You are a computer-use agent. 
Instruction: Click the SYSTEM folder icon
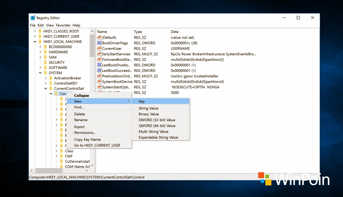(x=45, y=73)
